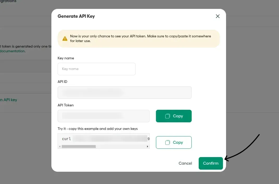Click the copy icon inside the green Copy button

point(167,116)
